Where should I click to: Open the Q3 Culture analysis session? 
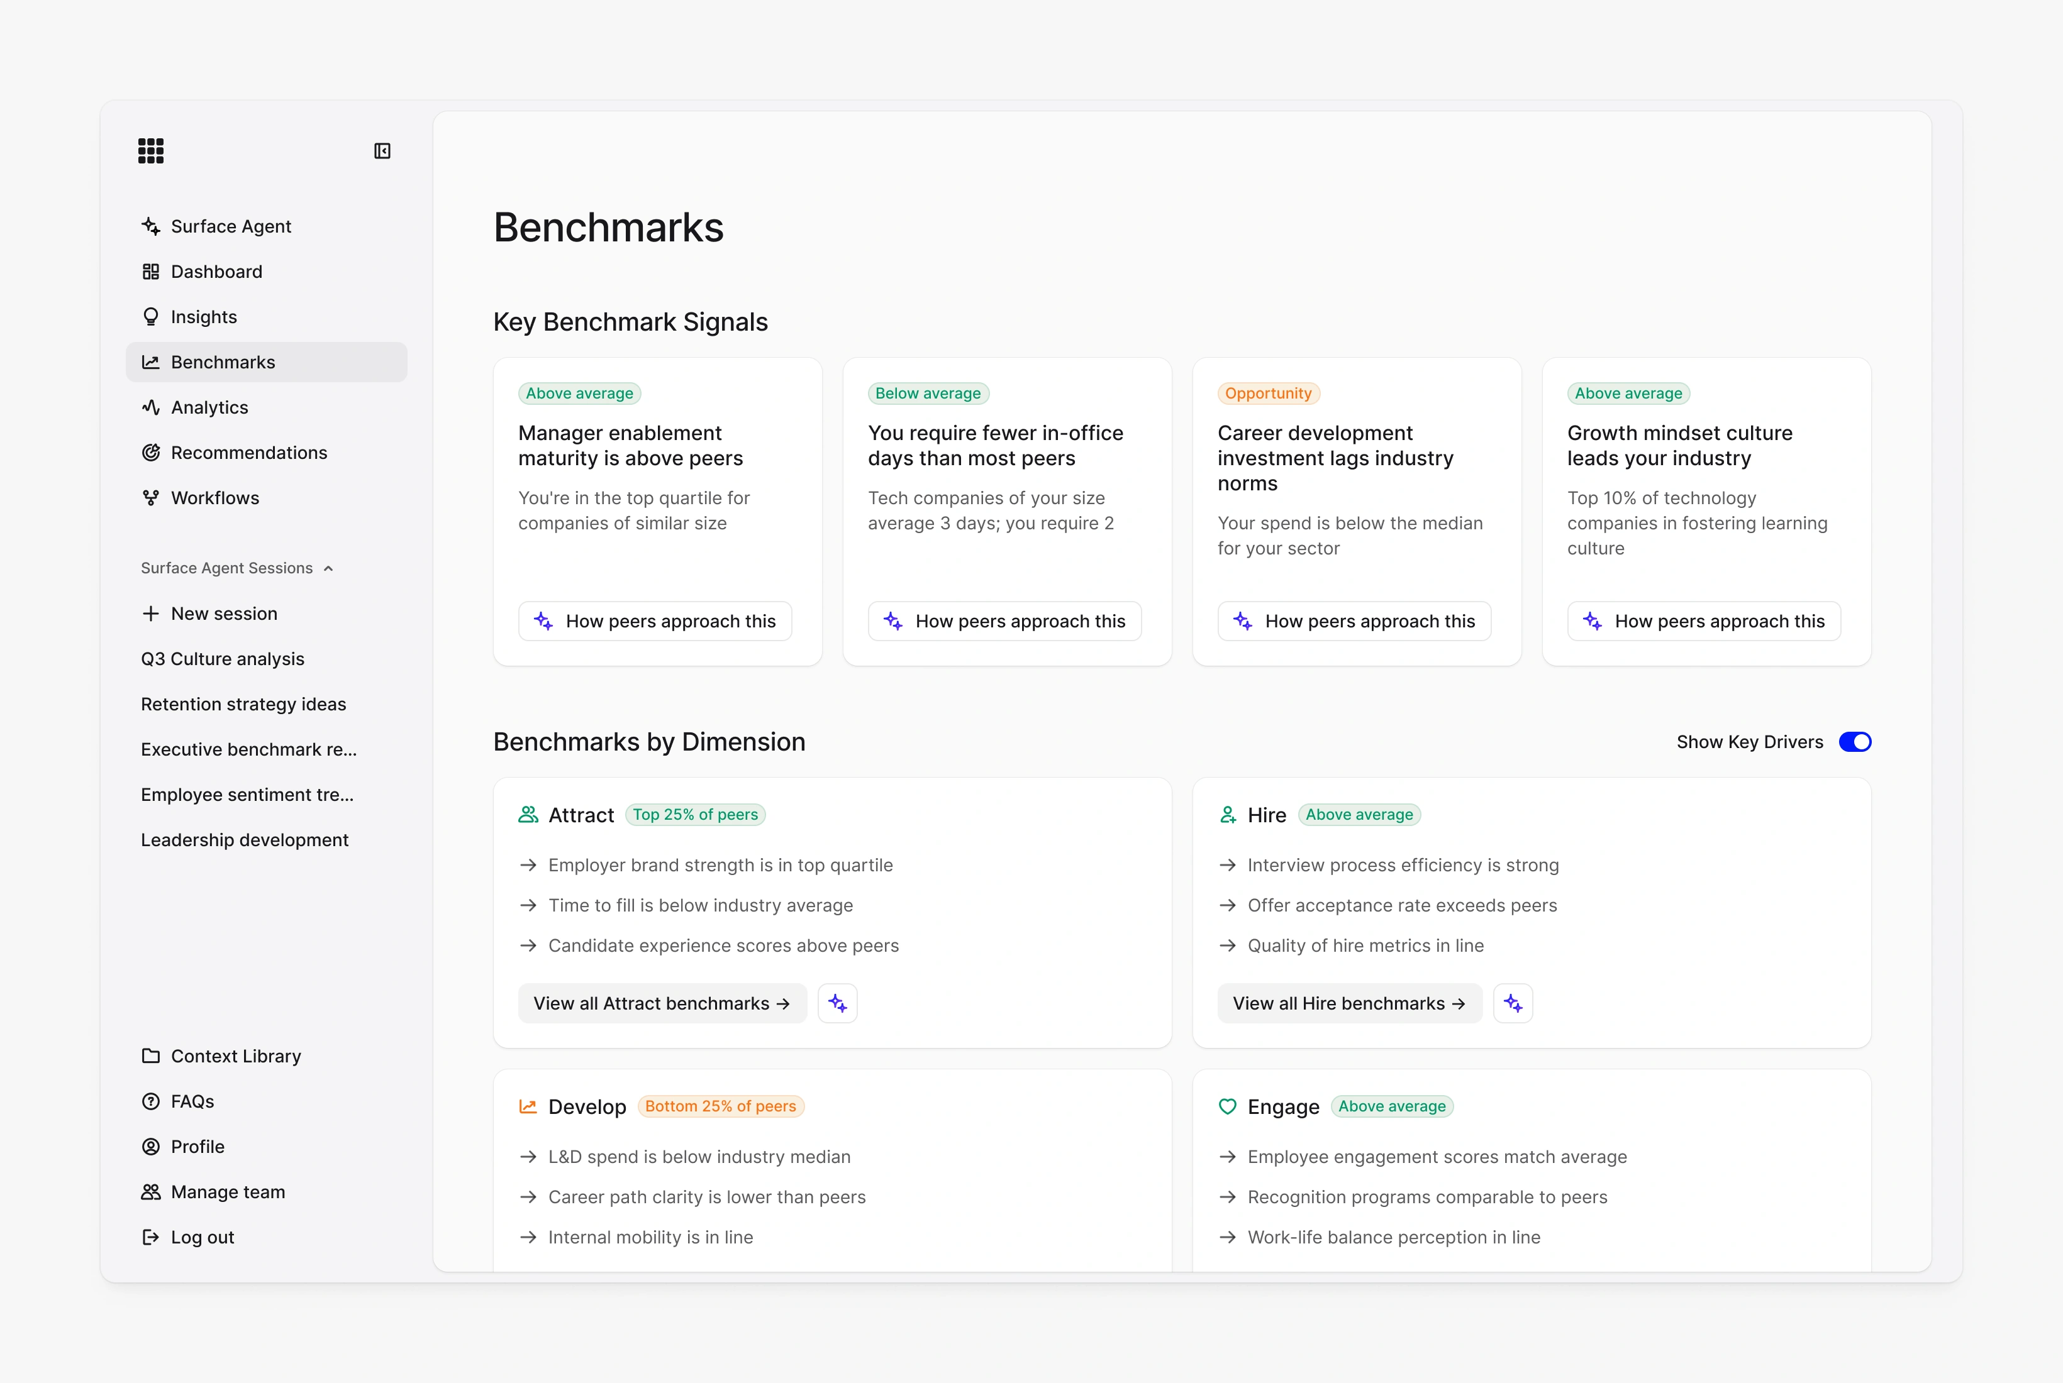(x=267, y=659)
